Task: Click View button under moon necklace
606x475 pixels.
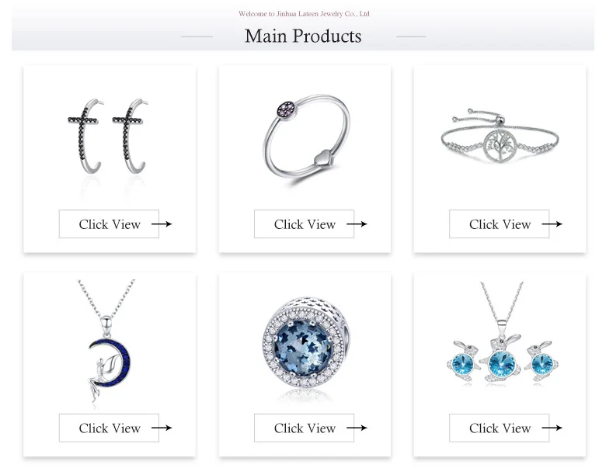Action: point(109,428)
